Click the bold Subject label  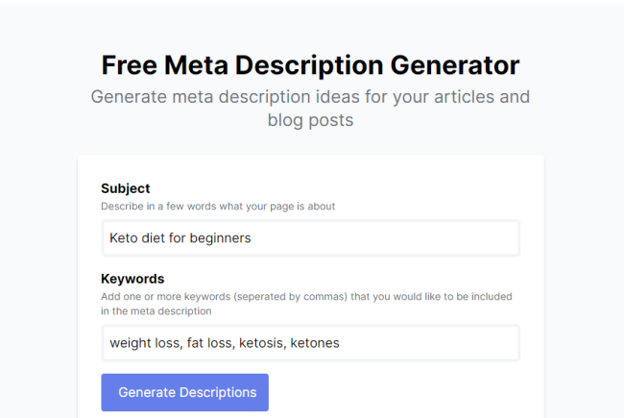point(125,188)
